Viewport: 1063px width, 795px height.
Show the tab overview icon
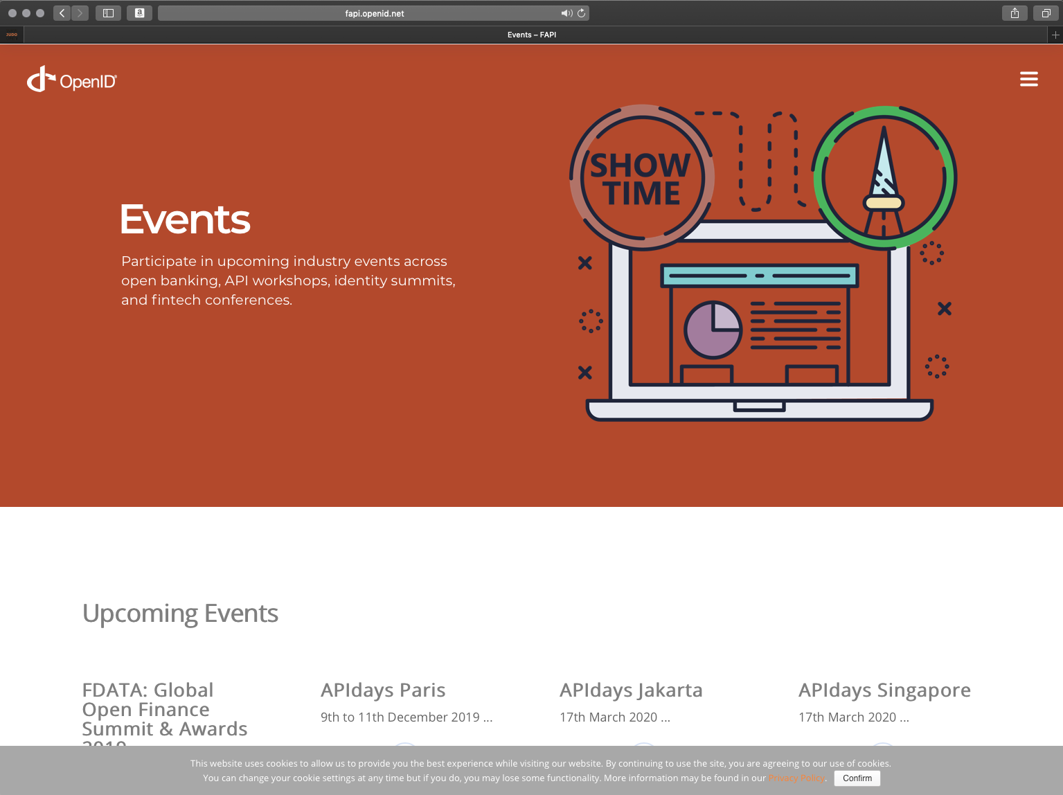(1046, 13)
